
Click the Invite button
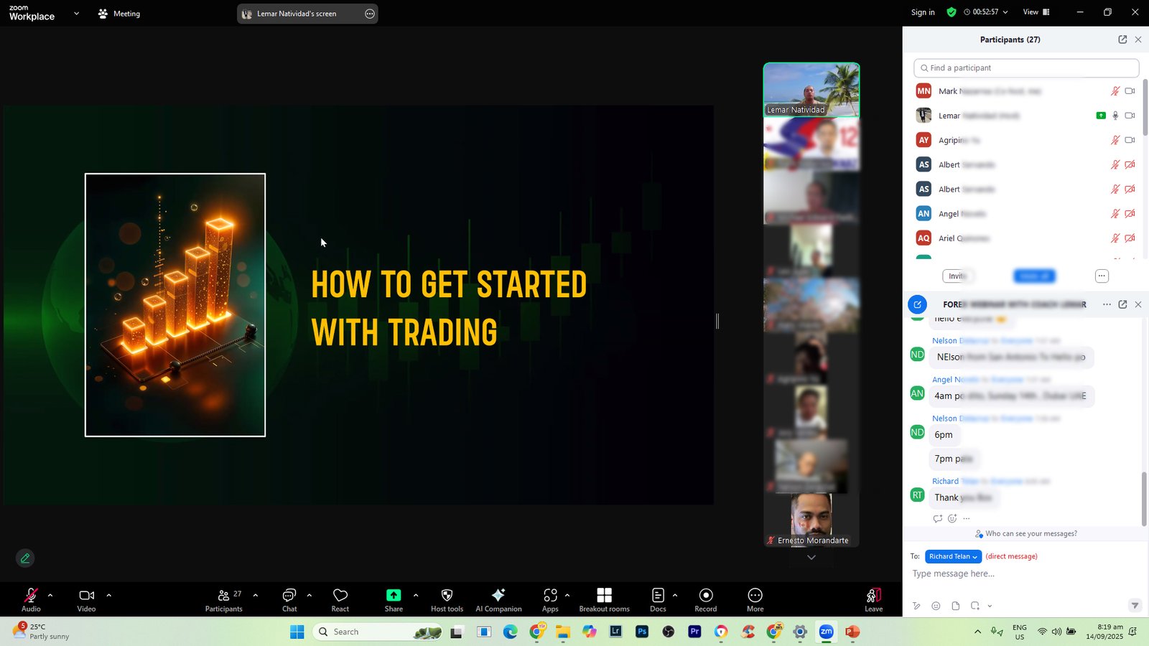coord(957,276)
